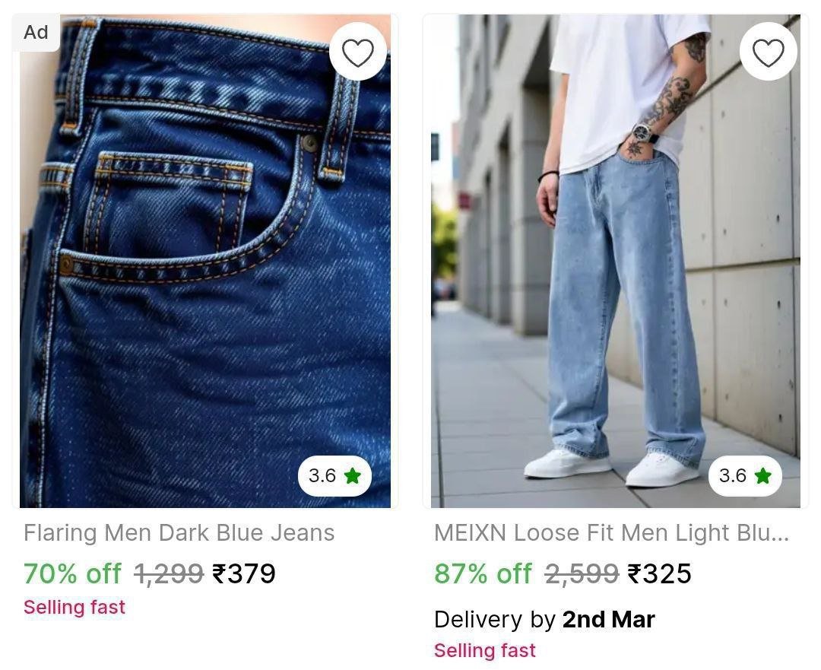Click the 70% off discount text
821x670 pixels.
pos(72,573)
